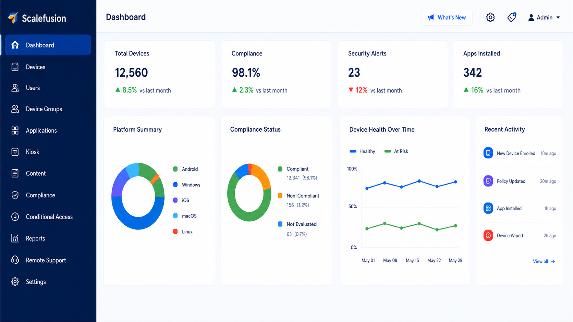Toggle the Healthy series in chart legend
Screen dimensions: 573x322
(362, 151)
